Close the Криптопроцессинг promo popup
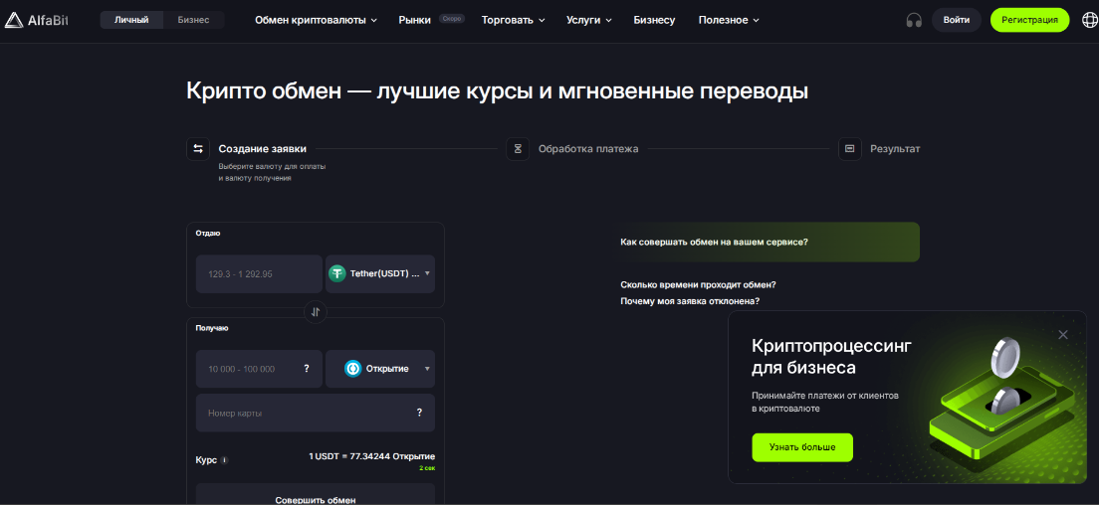 [1062, 335]
